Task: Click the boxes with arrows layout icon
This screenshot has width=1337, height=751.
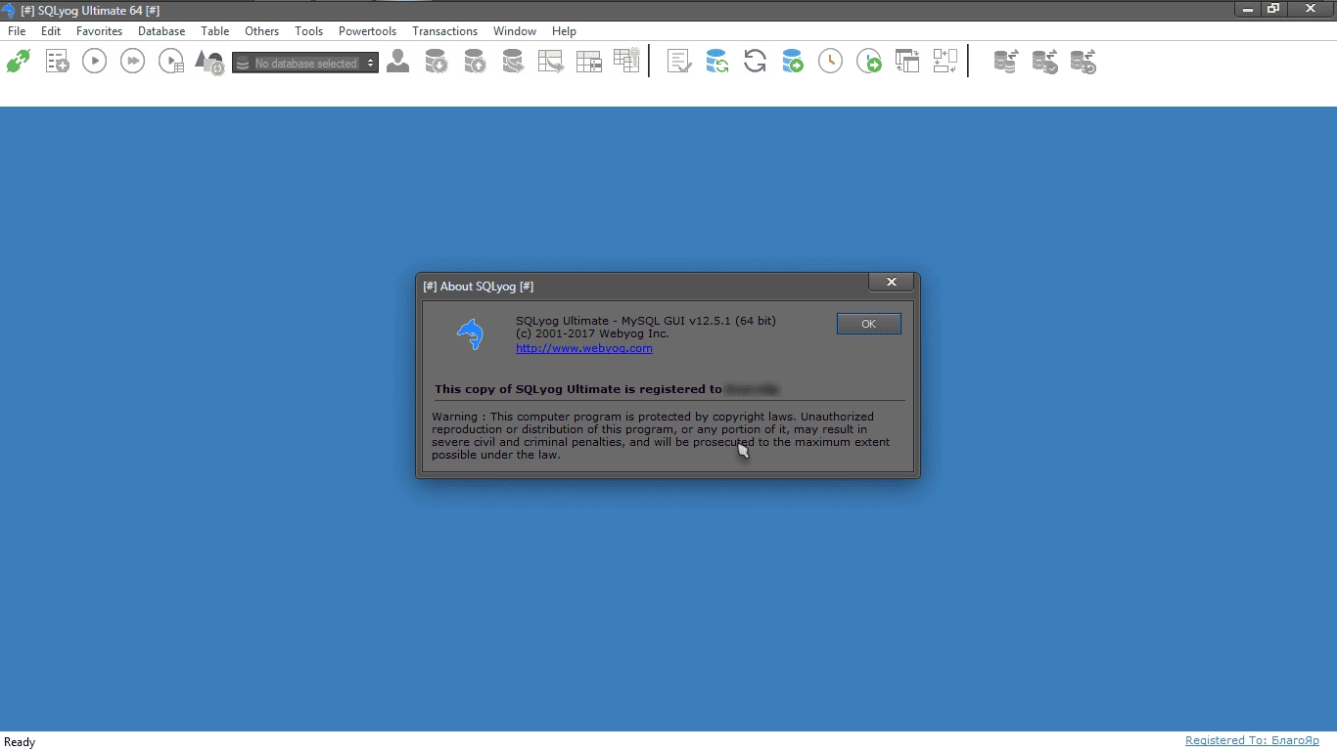Action: 945,62
